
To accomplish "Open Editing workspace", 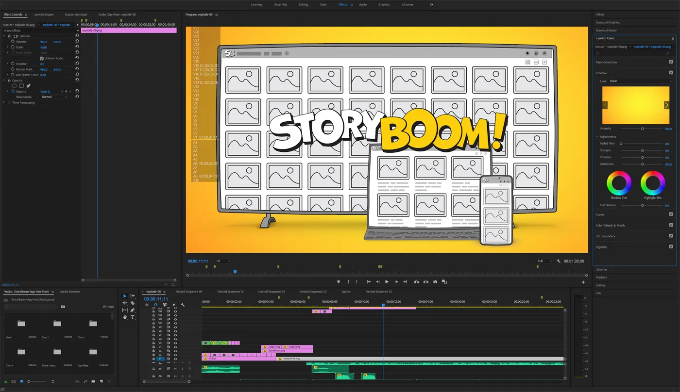I will click(x=304, y=4).
